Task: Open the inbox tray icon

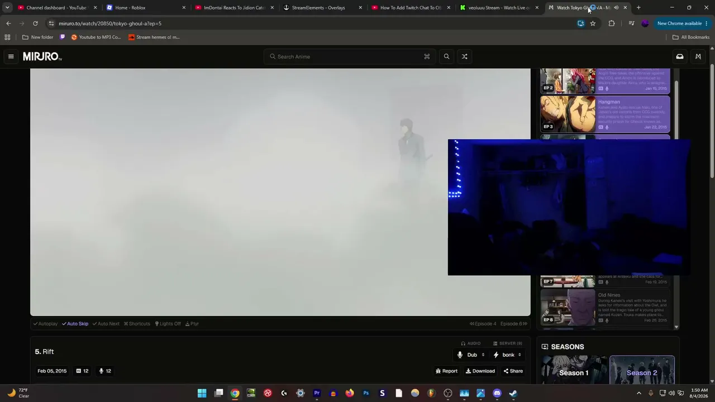Action: point(680,56)
